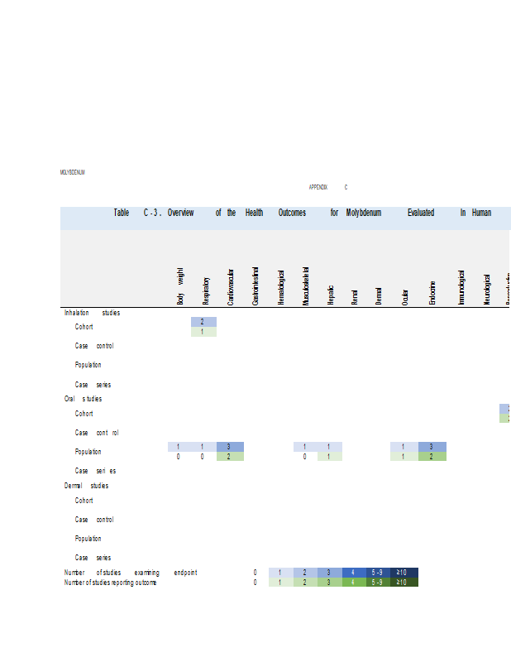Click the Inhalation studies row heading
This screenshot has width=511, height=662.
tap(92, 313)
